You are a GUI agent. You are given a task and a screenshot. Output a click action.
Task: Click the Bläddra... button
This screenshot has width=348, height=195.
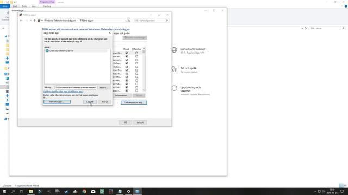(x=104, y=88)
